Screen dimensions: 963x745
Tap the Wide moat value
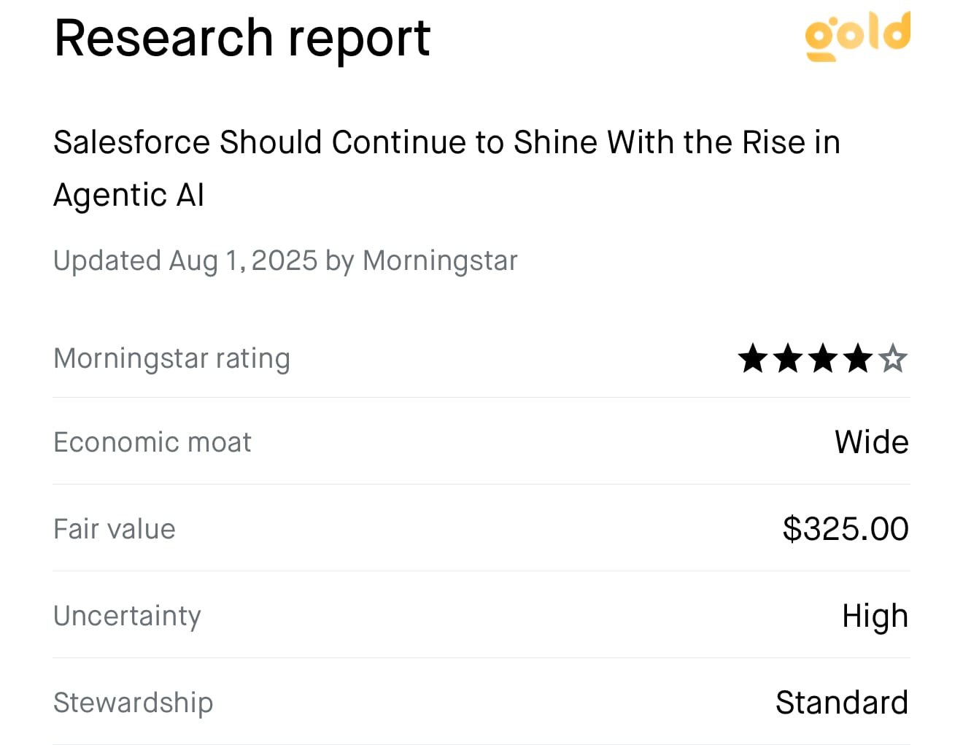(872, 442)
